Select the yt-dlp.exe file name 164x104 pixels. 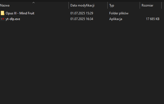pyautogui.click(x=13, y=19)
